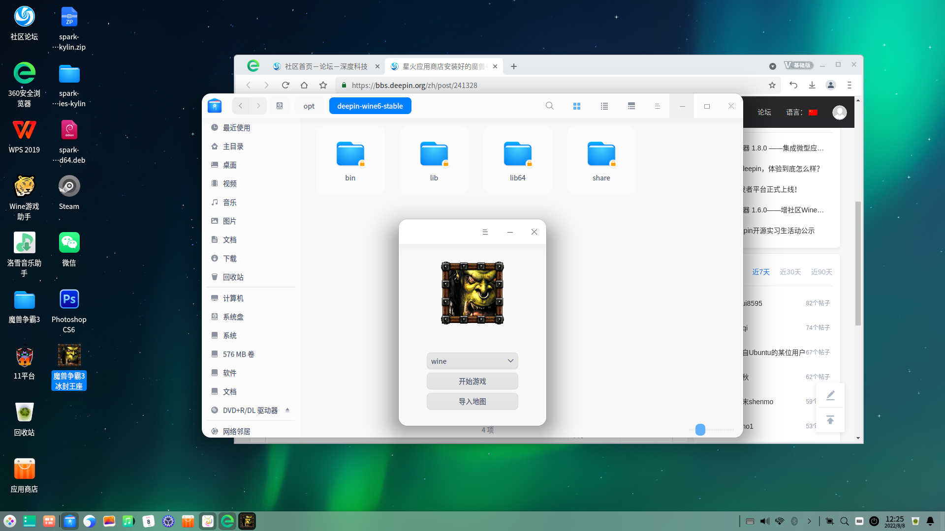Open the Warcraft launcher hamburger menu
The image size is (945, 531).
click(485, 232)
